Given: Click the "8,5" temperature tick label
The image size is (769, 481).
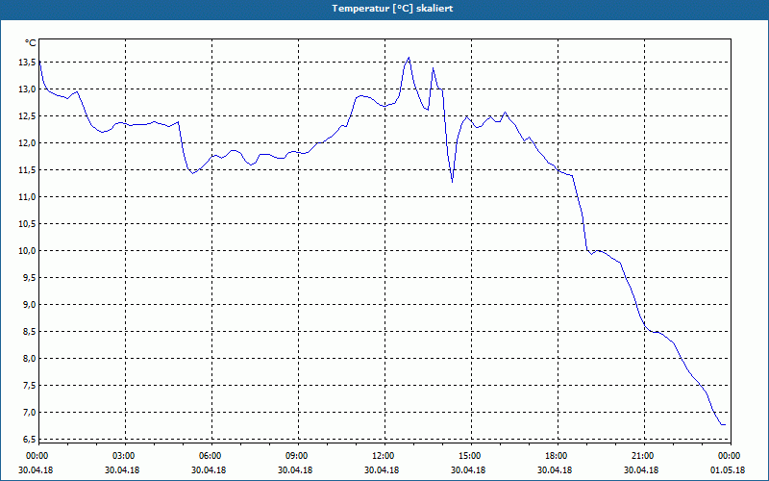Looking at the screenshot, I should (x=30, y=331).
